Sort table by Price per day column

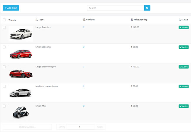pos(139,20)
